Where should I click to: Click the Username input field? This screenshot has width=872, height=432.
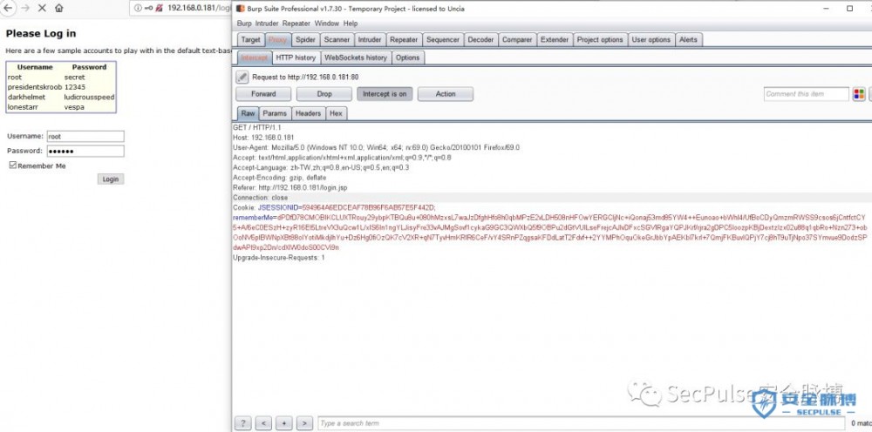coord(85,136)
